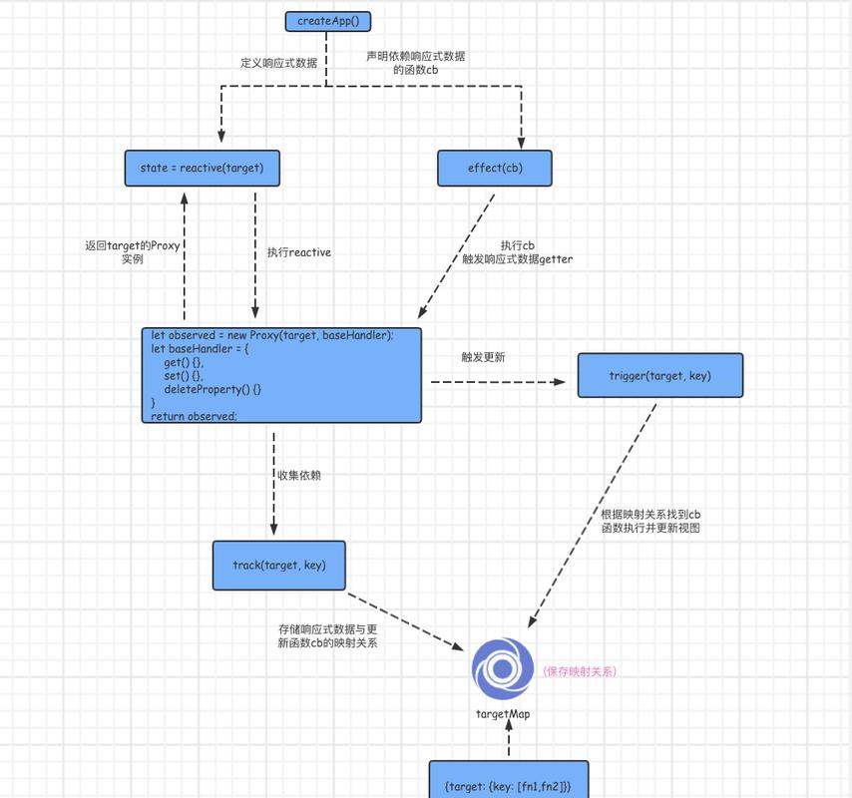The height and width of the screenshot is (798, 852).
Task: Click the 定义响应式数据 arrow label
Action: coord(278,62)
